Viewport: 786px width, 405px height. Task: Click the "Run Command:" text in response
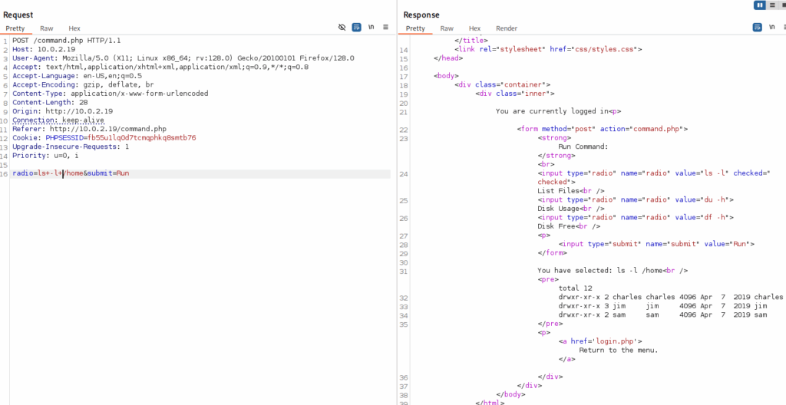583,147
